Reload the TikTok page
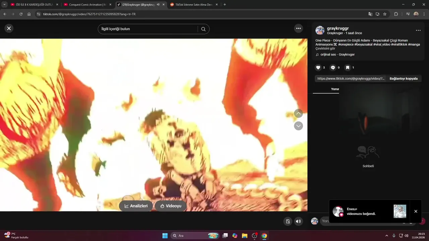 (x=21, y=14)
